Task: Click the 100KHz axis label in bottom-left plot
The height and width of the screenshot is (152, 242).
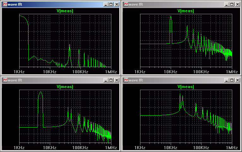Action: click(x=80, y=148)
